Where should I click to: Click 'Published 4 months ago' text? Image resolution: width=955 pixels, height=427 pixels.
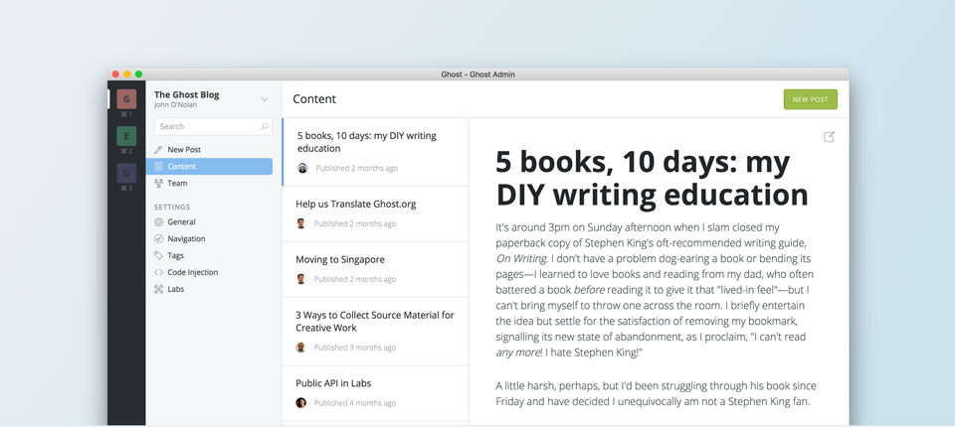355,403
